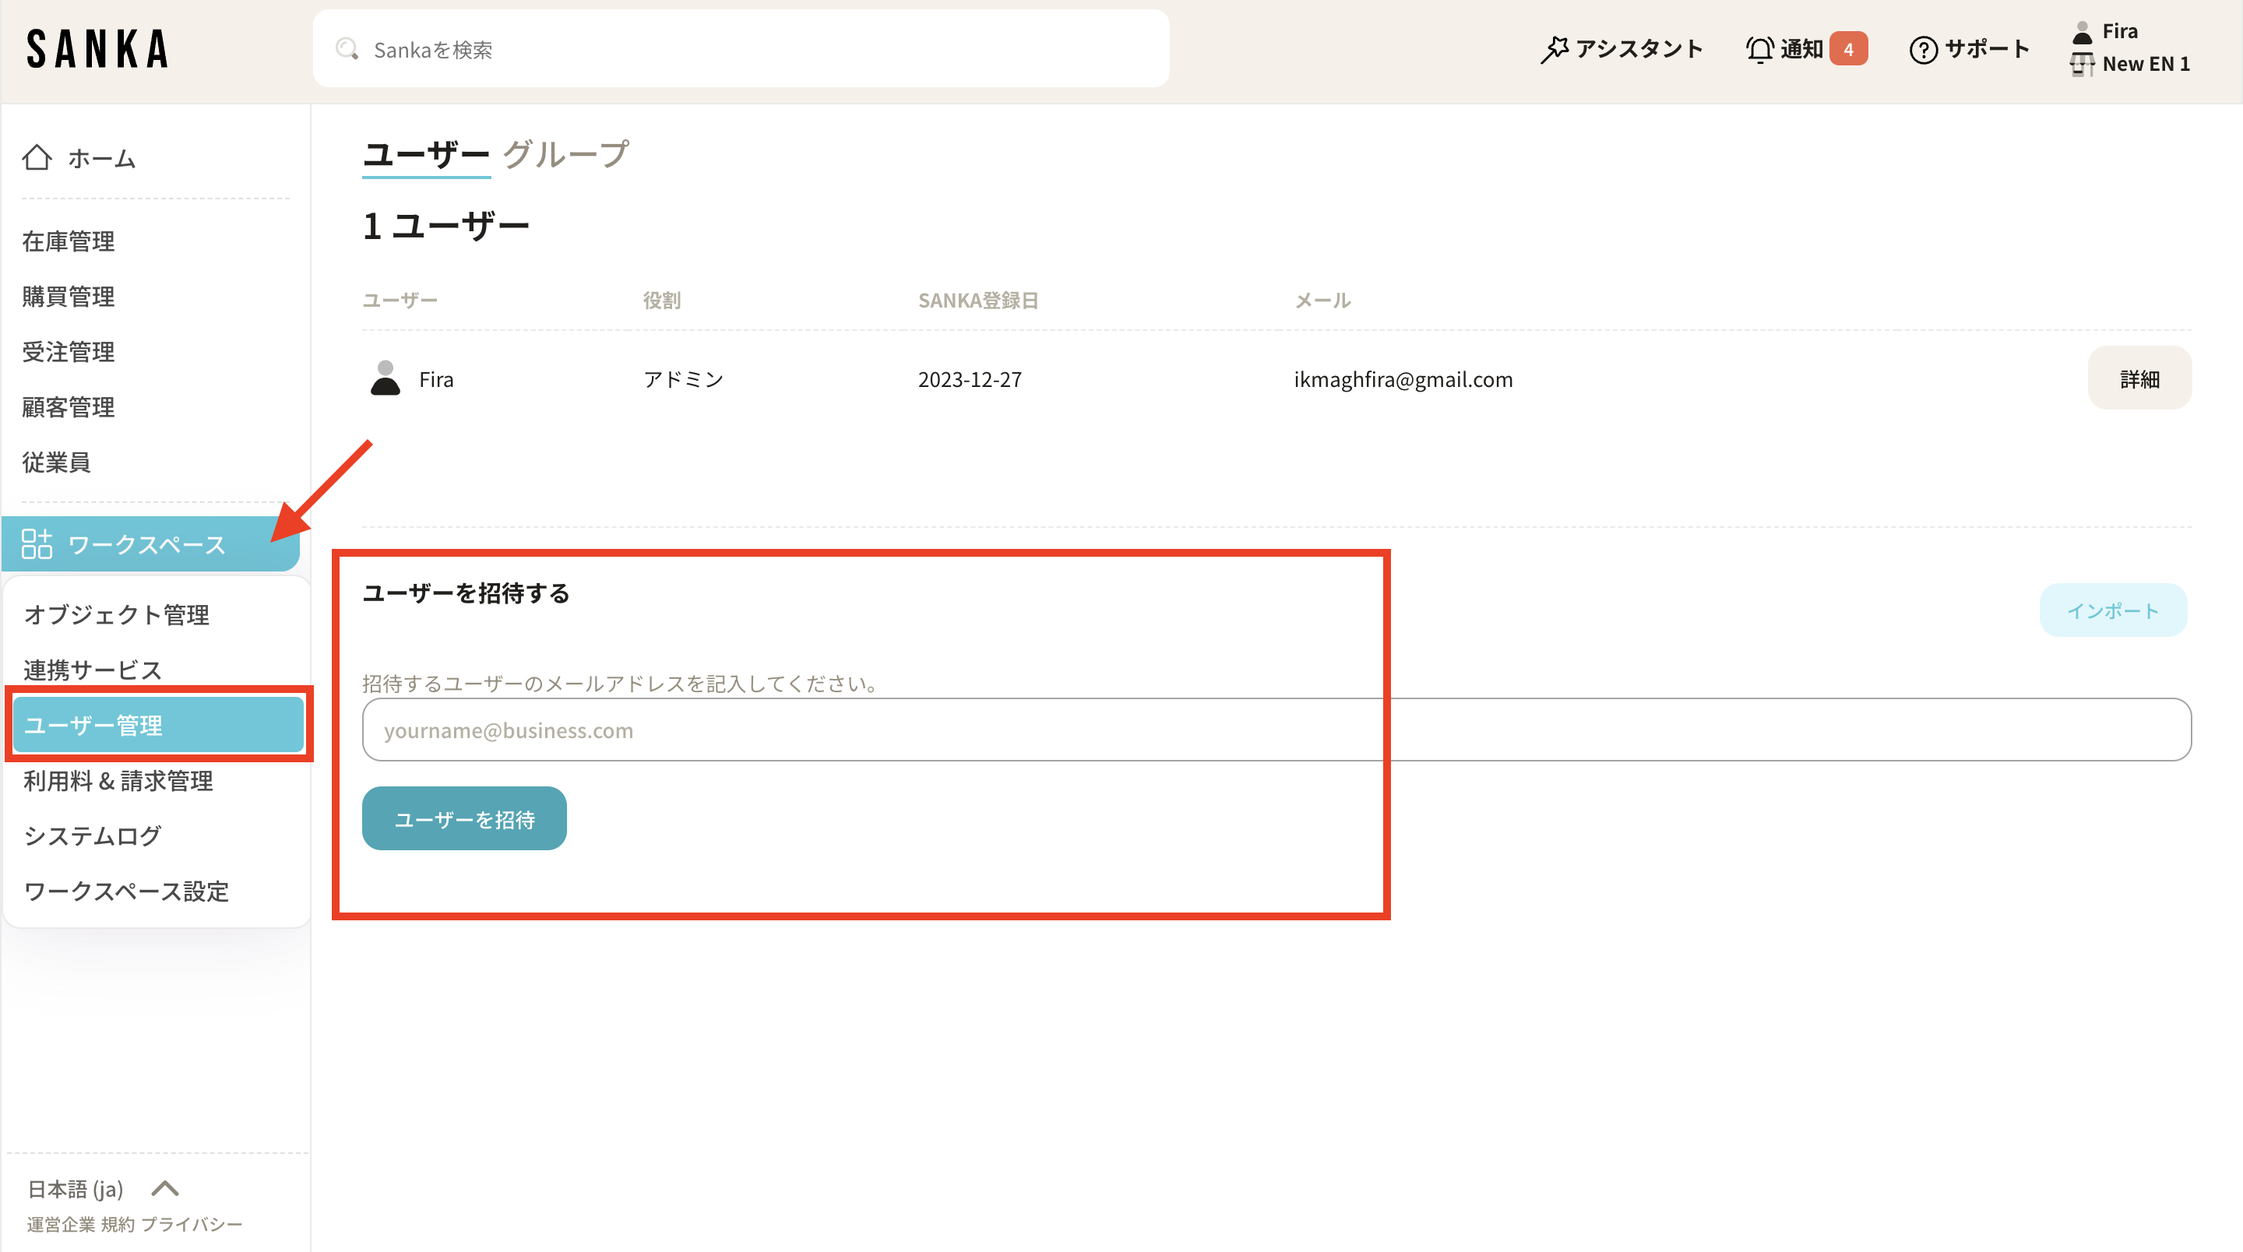Focus the invite email address field

point(1276,730)
